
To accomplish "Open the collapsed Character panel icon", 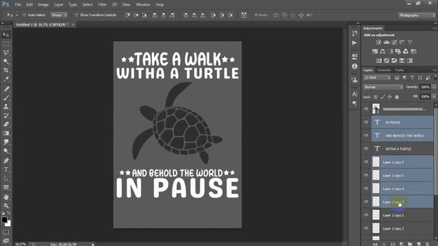I will coord(355,94).
